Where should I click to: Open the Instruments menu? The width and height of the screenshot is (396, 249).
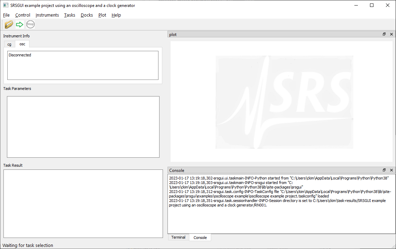click(47, 15)
